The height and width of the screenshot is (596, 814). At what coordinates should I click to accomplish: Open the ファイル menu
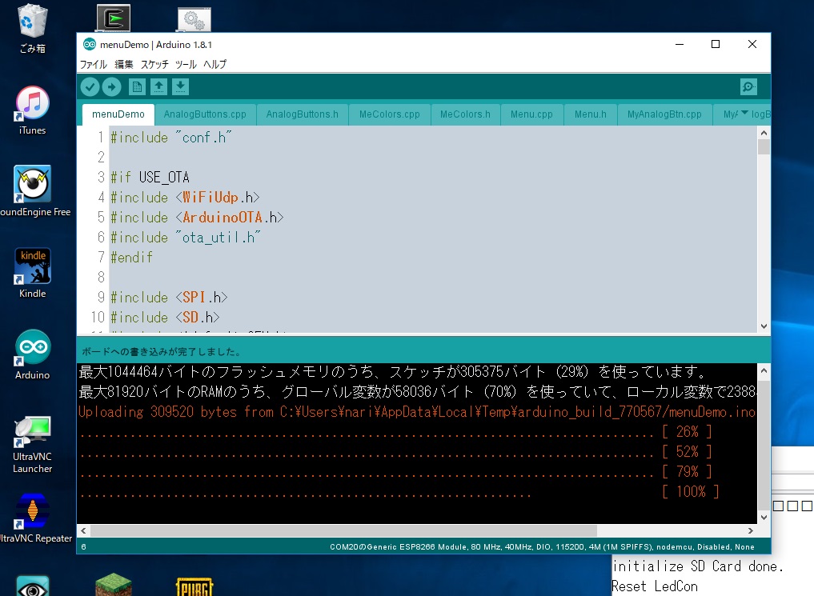[x=93, y=64]
